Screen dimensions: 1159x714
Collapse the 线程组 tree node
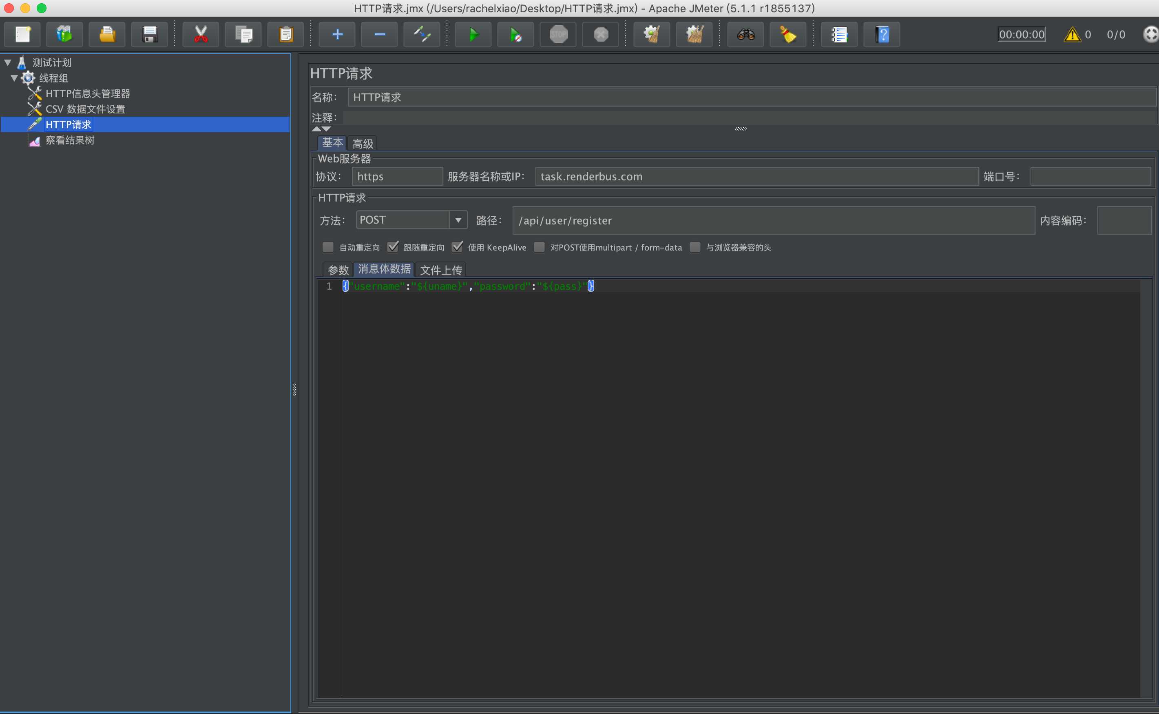pos(14,78)
